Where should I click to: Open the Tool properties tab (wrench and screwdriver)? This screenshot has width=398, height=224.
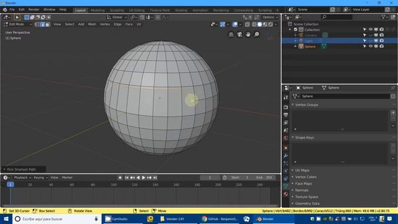click(286, 97)
